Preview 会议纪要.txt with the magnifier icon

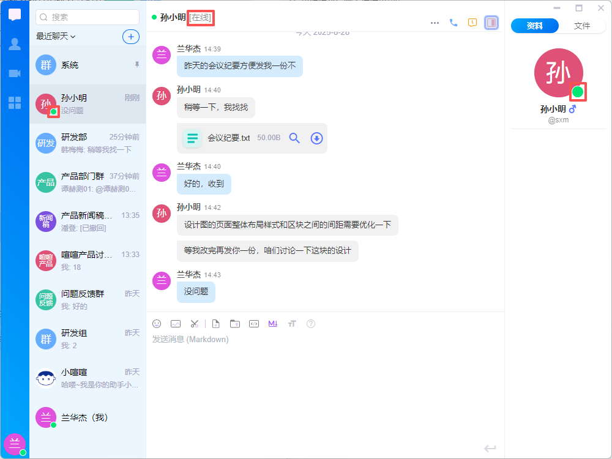[x=294, y=138]
